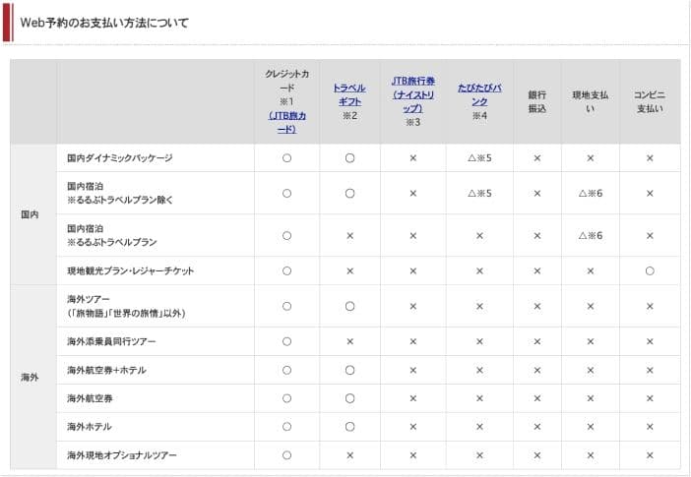The width and height of the screenshot is (691, 477).
Task: Open the JTB旅カード link
Action: [286, 122]
